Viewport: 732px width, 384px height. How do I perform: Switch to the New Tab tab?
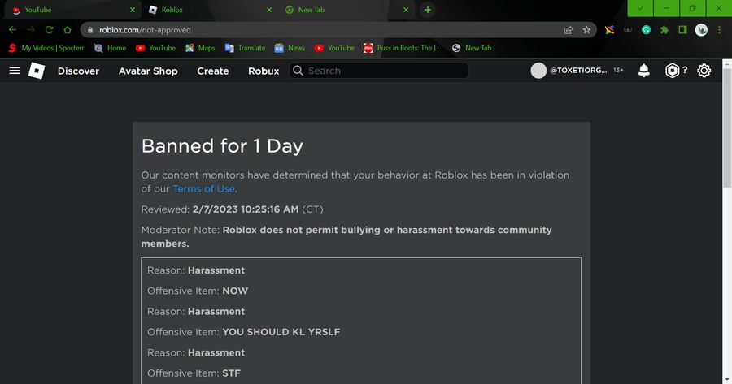(346, 10)
